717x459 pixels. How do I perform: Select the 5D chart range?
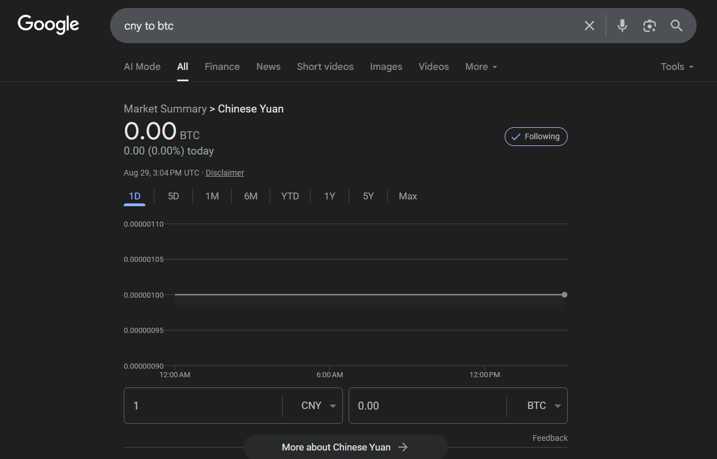[x=173, y=196]
